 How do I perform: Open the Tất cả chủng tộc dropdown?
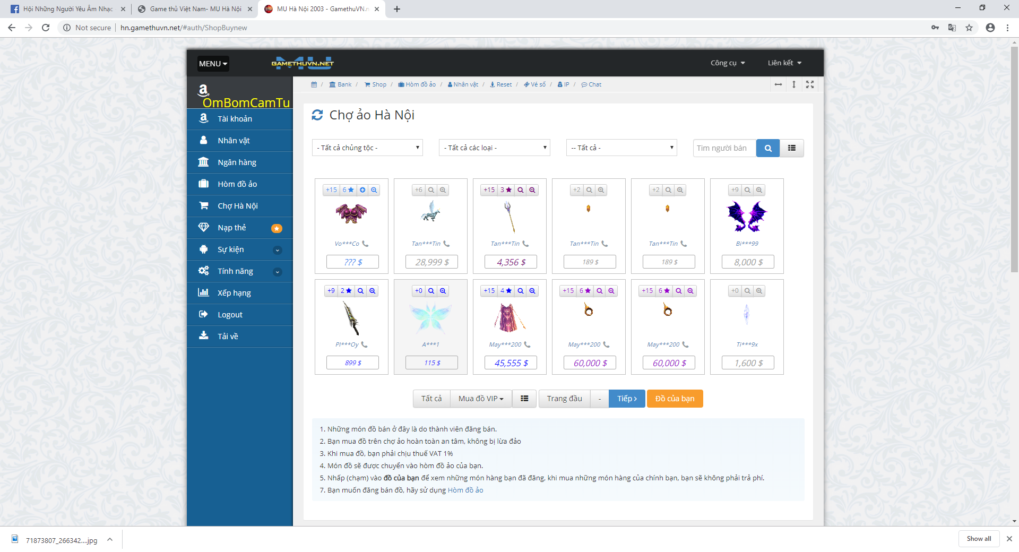tap(367, 148)
